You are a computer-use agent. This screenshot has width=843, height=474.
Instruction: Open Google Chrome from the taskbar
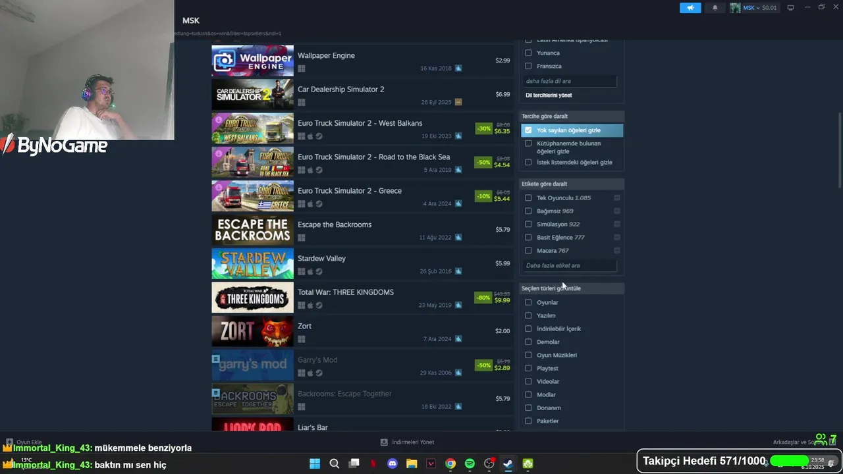point(450,463)
